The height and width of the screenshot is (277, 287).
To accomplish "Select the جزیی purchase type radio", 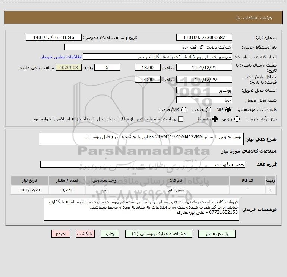I will 237,119.
